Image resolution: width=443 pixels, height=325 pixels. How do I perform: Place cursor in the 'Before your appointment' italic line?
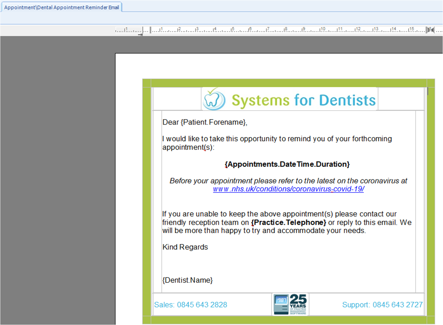288,181
